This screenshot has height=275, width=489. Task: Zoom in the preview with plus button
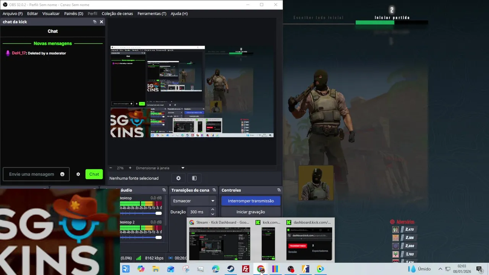(x=130, y=168)
